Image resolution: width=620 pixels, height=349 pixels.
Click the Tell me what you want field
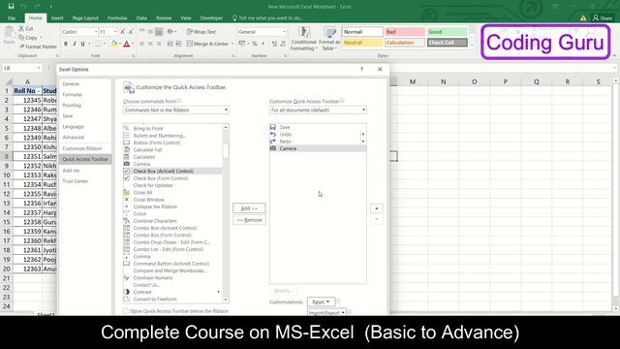point(270,17)
